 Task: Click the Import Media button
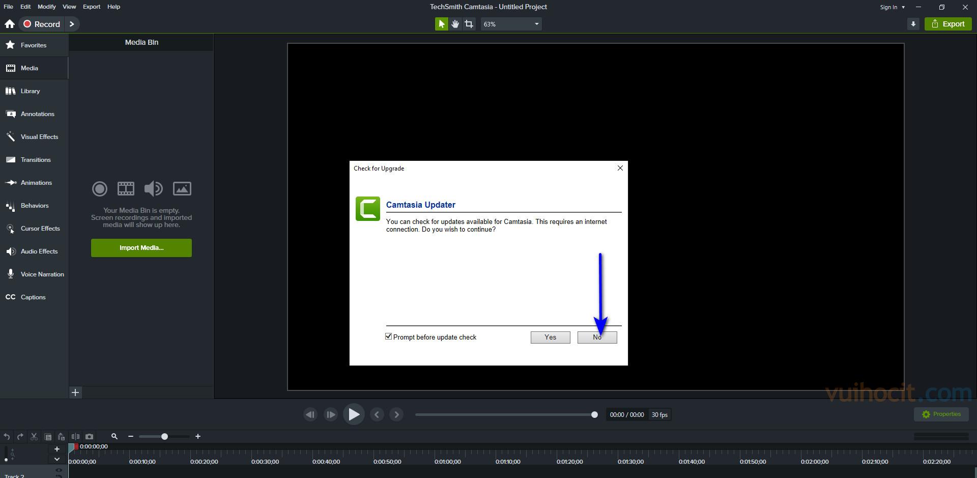tap(141, 248)
